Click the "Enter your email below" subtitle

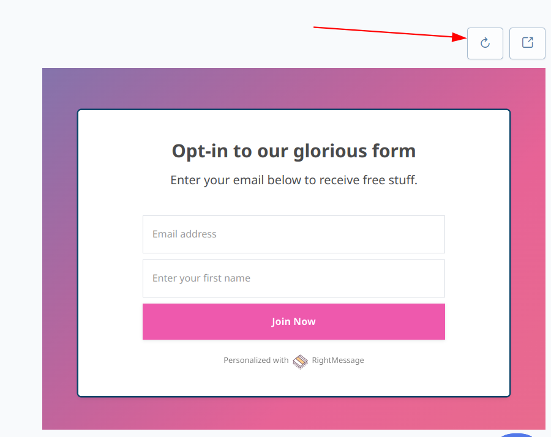coord(293,181)
